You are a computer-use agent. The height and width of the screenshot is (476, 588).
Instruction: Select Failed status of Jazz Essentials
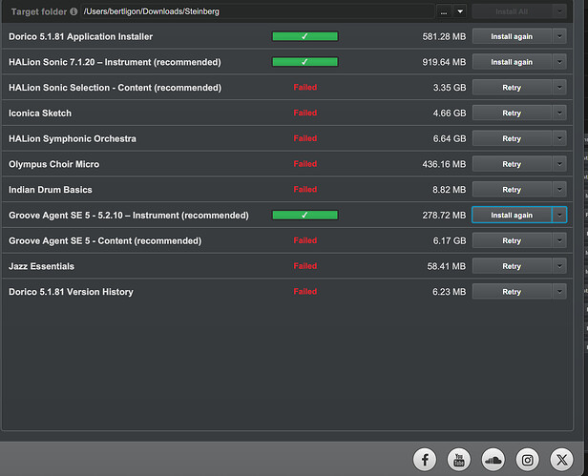coord(305,266)
